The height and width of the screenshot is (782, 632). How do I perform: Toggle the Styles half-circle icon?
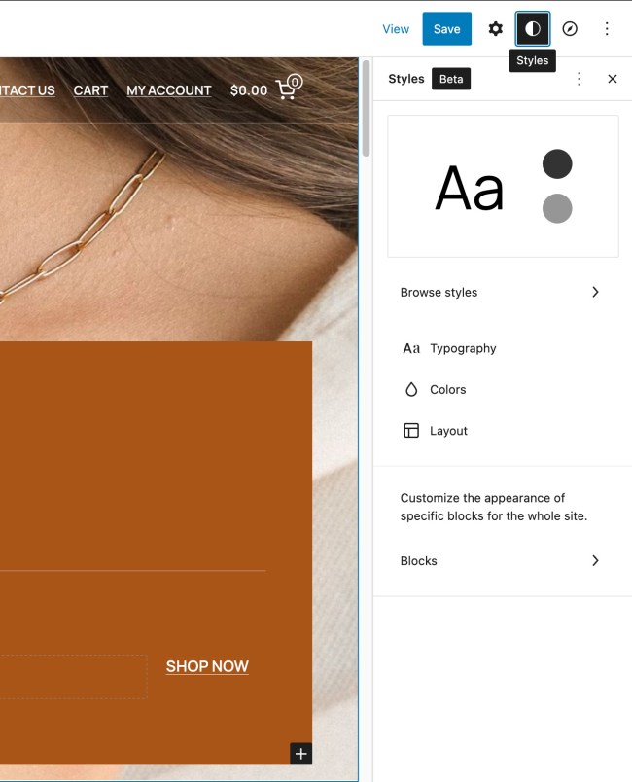click(x=532, y=29)
